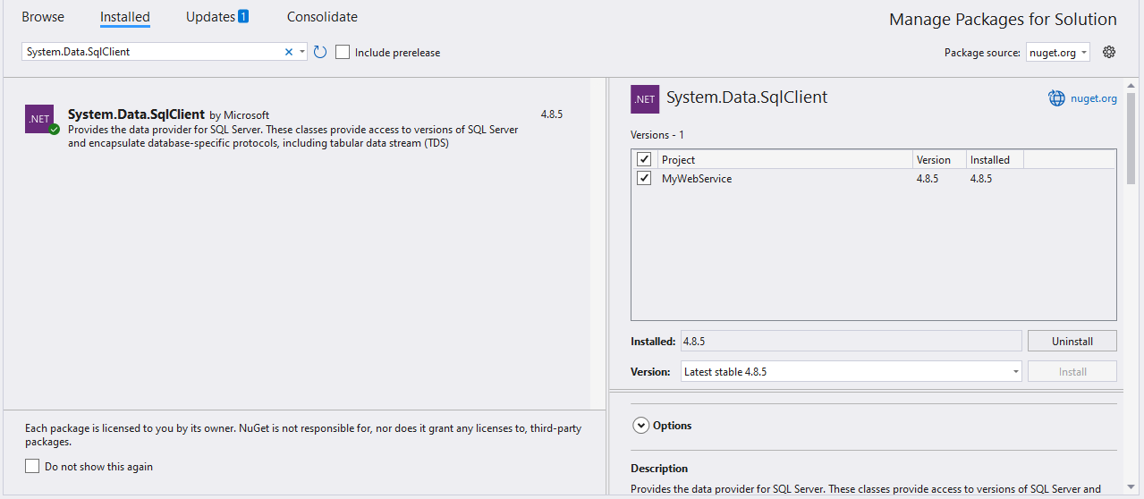Uncheck the MyWebService project checkbox
Viewport: 1144px width, 499px height.
[x=644, y=178]
